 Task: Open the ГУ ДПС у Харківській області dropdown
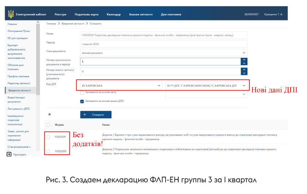click(207, 85)
